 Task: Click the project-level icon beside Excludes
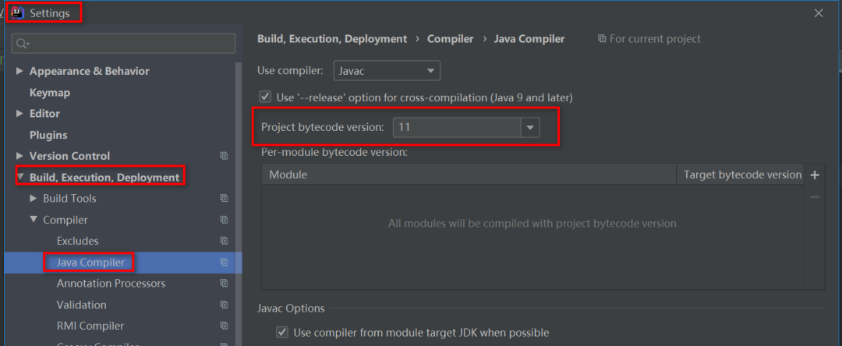224,241
